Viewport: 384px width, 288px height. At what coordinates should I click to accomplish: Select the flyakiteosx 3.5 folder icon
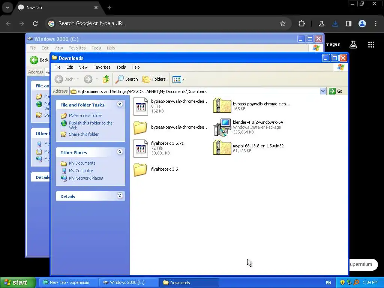point(140,169)
